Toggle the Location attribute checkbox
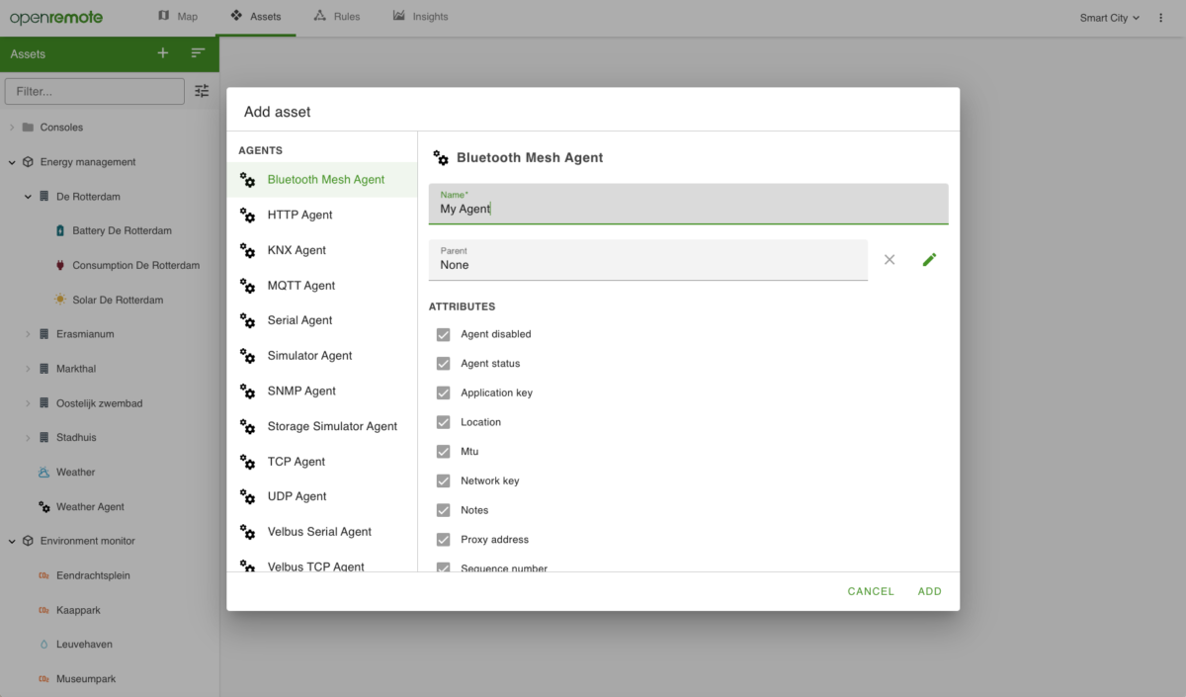The height and width of the screenshot is (697, 1186). 444,422
